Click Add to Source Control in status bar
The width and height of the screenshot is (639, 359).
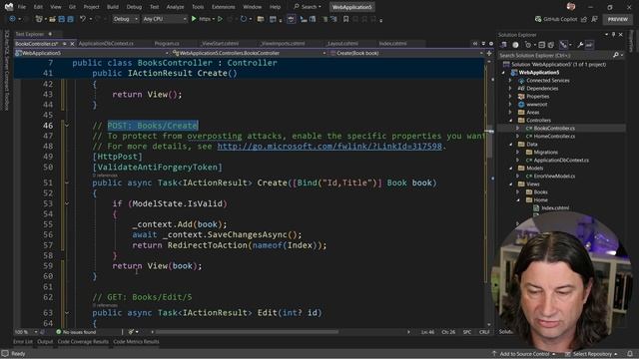[x=523, y=354]
